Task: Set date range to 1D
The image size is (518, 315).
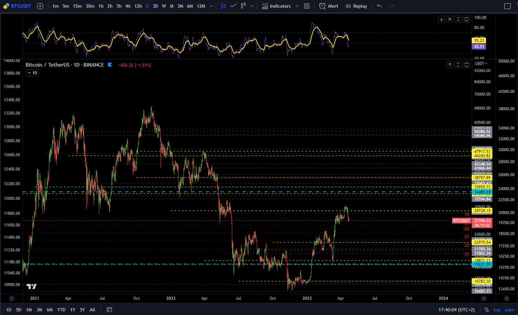Action: [x=9, y=309]
